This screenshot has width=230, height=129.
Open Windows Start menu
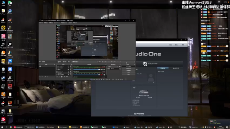click(2, 127)
